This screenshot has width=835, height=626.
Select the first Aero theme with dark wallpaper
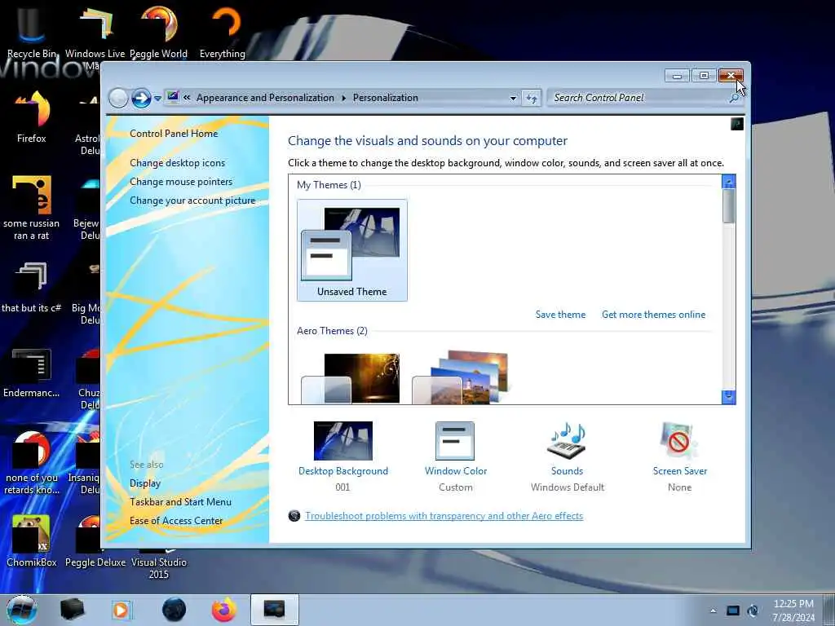click(x=351, y=378)
